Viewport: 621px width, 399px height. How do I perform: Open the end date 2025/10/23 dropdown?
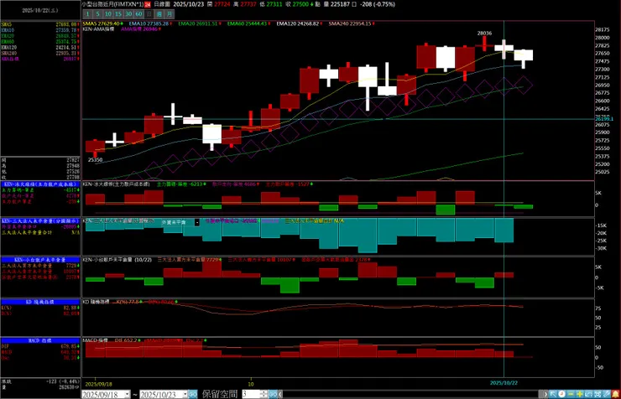pyautogui.click(x=185, y=394)
